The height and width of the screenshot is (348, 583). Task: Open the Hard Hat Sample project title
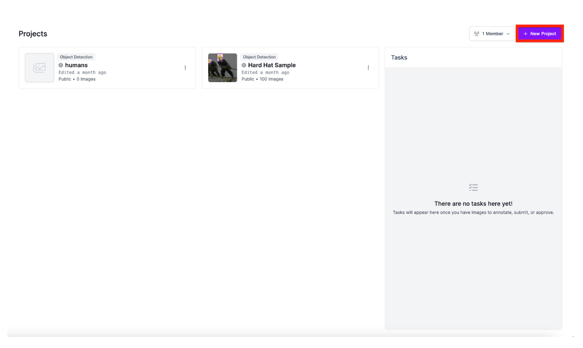tap(272, 65)
